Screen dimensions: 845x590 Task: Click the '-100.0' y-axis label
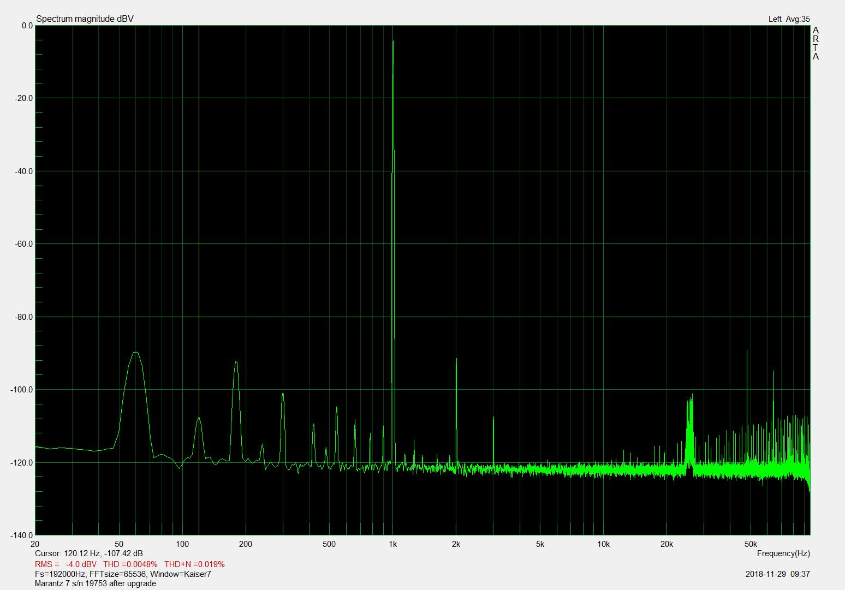23,390
